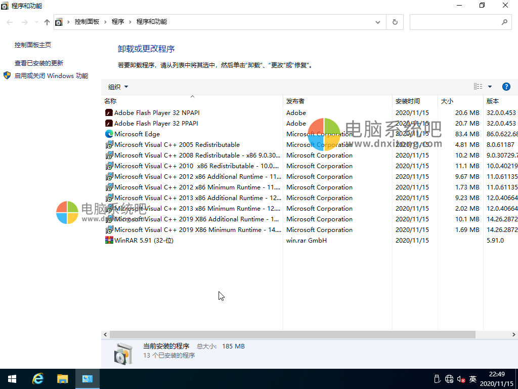Click the 启用或关闭 Windows 功能 shield icon

7,76
